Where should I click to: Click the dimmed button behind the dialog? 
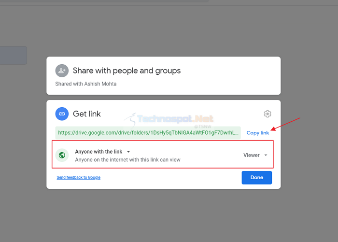click(14, 56)
